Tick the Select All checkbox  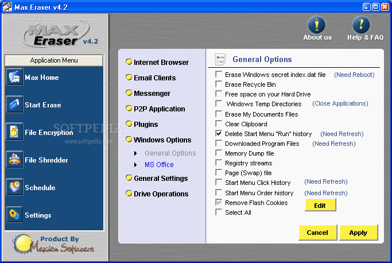tap(219, 212)
